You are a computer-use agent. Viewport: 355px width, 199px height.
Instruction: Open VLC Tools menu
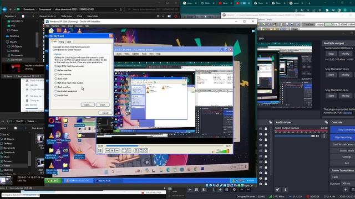(x=144, y=54)
